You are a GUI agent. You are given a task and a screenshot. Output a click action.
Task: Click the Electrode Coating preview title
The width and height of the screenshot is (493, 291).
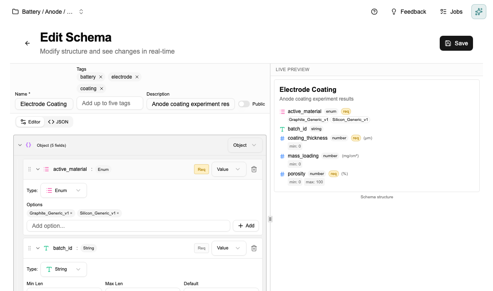308,89
